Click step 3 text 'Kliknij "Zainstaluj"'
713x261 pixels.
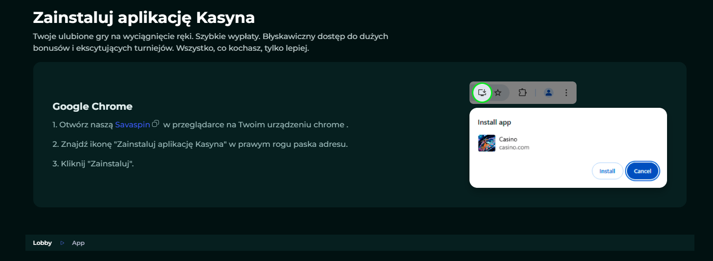point(93,163)
